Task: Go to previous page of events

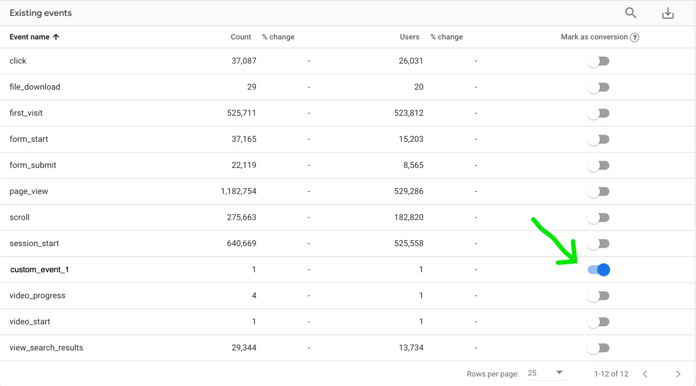Action: click(x=645, y=374)
